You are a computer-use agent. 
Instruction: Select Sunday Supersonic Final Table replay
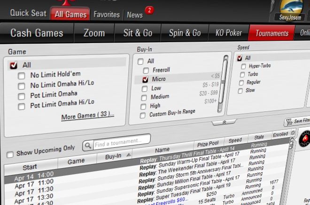(189, 186)
